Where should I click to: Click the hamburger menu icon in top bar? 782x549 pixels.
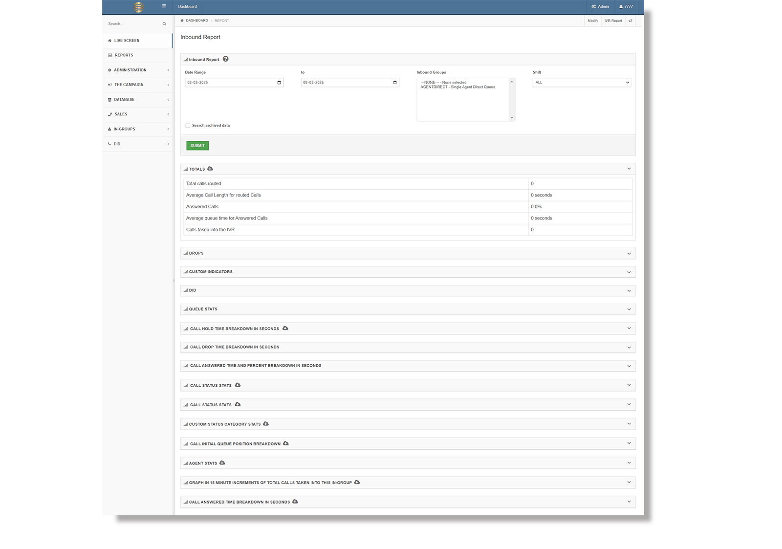tap(164, 6)
